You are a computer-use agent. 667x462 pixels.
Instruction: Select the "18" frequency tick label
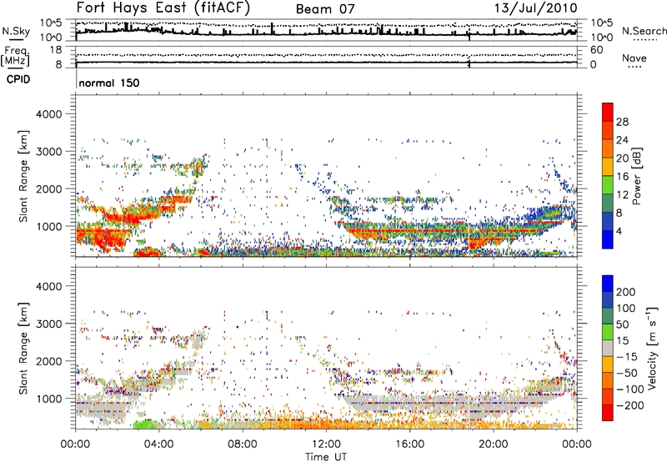pyautogui.click(x=56, y=50)
